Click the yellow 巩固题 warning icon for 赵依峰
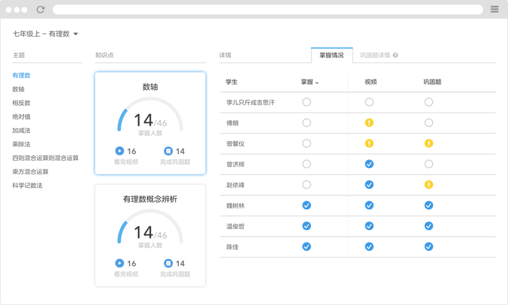 (x=428, y=185)
